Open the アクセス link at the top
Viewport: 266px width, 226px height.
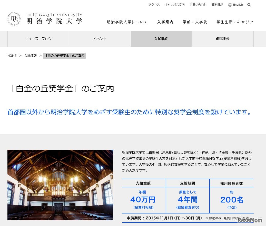(x=154, y=5)
